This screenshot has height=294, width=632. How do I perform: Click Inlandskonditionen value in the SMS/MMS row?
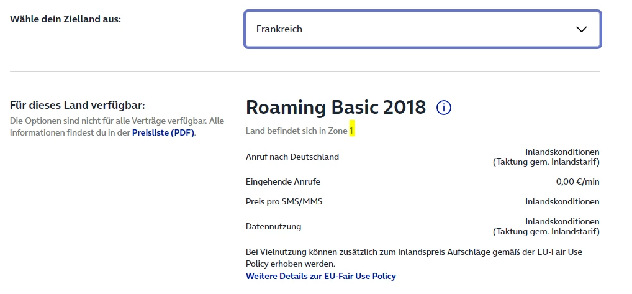point(562,201)
